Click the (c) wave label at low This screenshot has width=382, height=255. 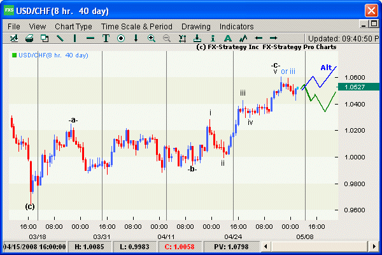pyautogui.click(x=30, y=207)
